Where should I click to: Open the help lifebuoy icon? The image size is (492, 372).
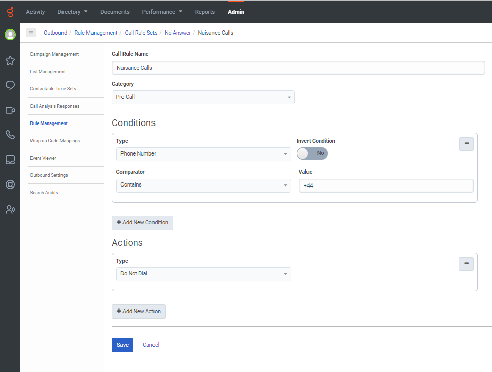tap(10, 184)
